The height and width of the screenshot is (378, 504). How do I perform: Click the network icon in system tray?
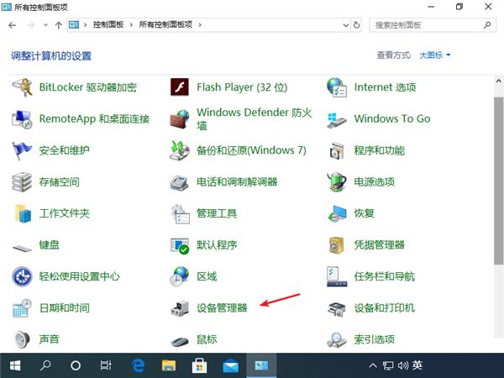(x=388, y=365)
